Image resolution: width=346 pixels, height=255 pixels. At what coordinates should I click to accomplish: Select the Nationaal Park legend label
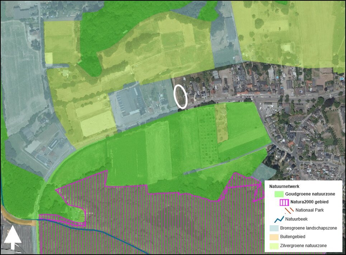pyautogui.click(x=309, y=210)
